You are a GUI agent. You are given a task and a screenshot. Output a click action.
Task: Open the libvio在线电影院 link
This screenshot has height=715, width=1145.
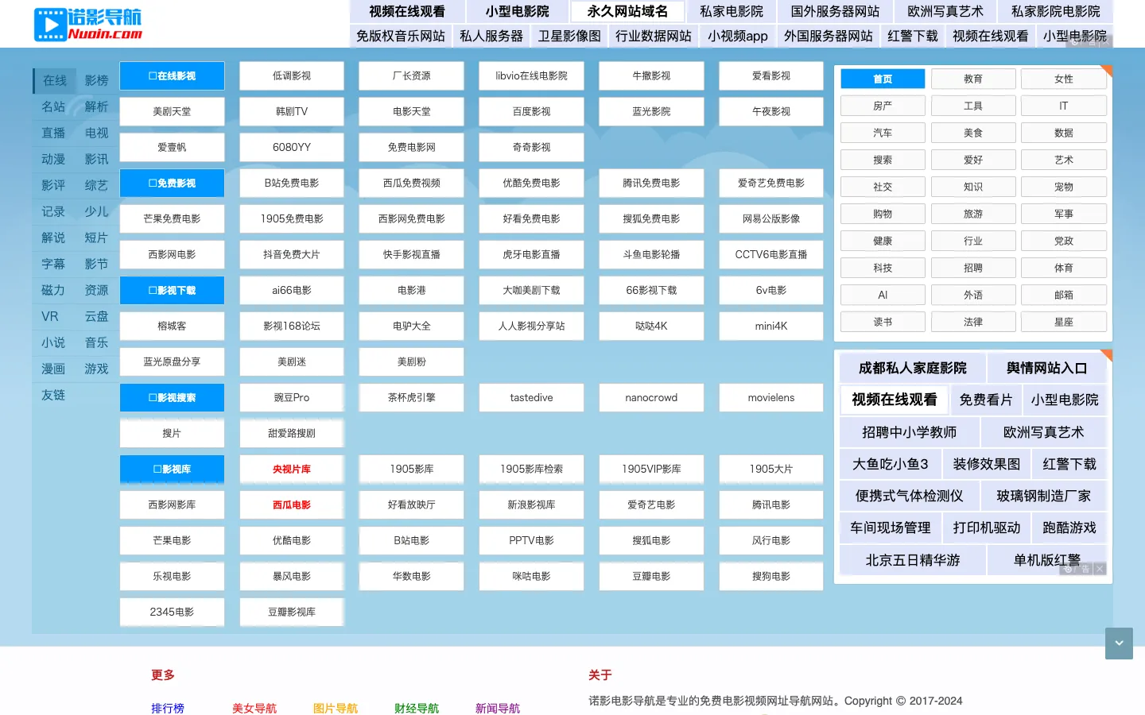coord(531,76)
